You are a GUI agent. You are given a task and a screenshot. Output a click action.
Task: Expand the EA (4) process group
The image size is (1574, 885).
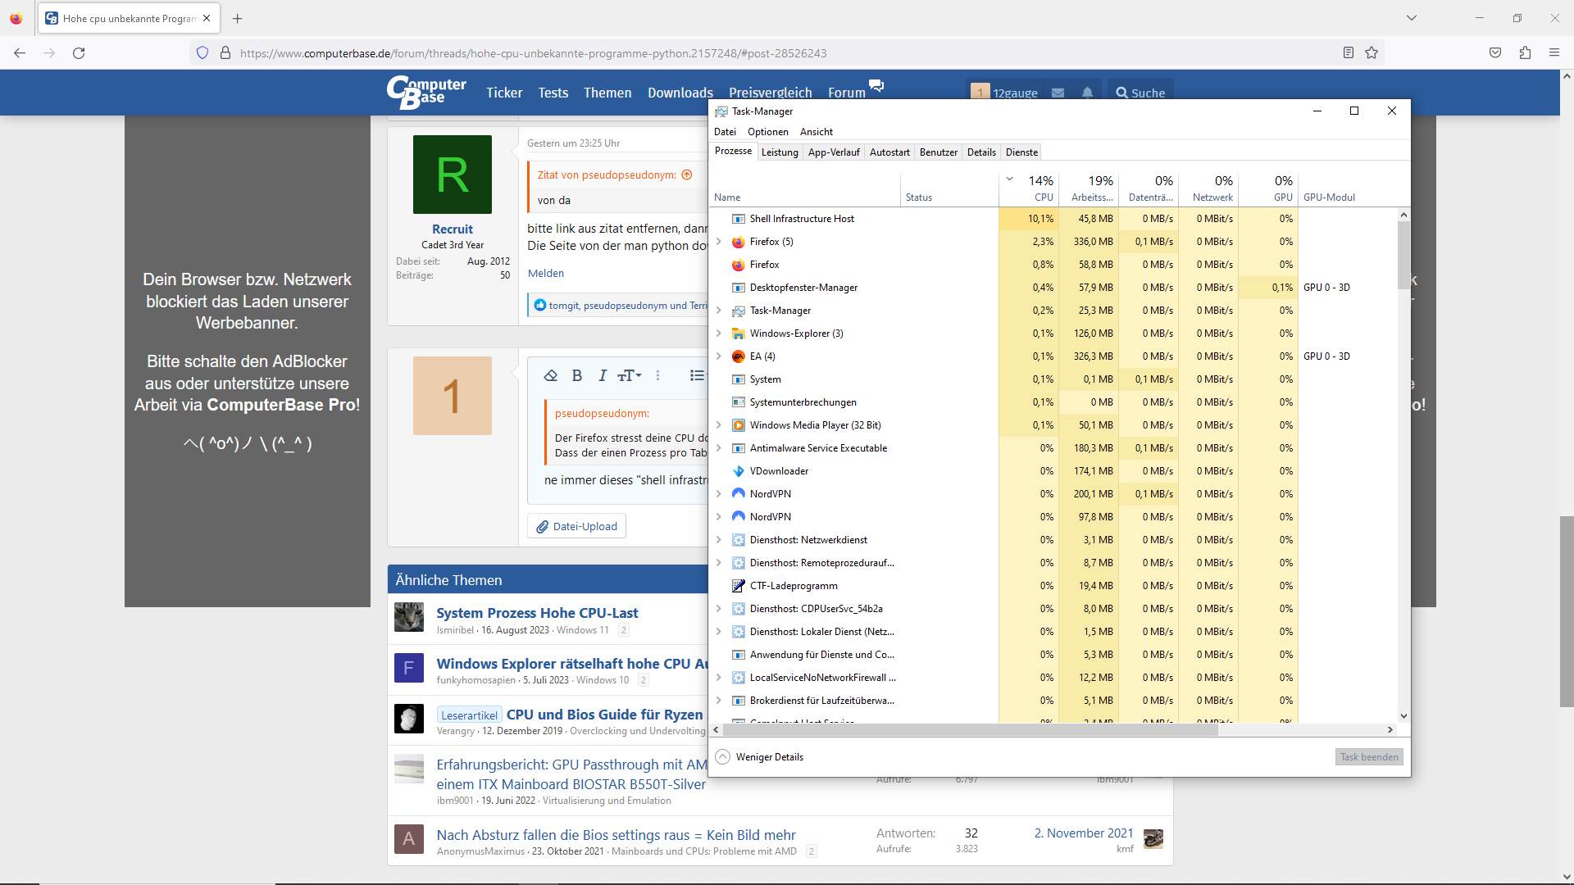[719, 356]
